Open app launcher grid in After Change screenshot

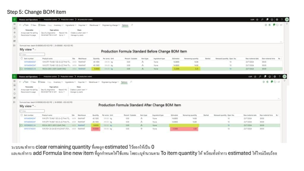[x=15, y=76]
